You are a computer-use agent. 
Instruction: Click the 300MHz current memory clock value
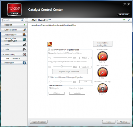[x=77, y=93]
